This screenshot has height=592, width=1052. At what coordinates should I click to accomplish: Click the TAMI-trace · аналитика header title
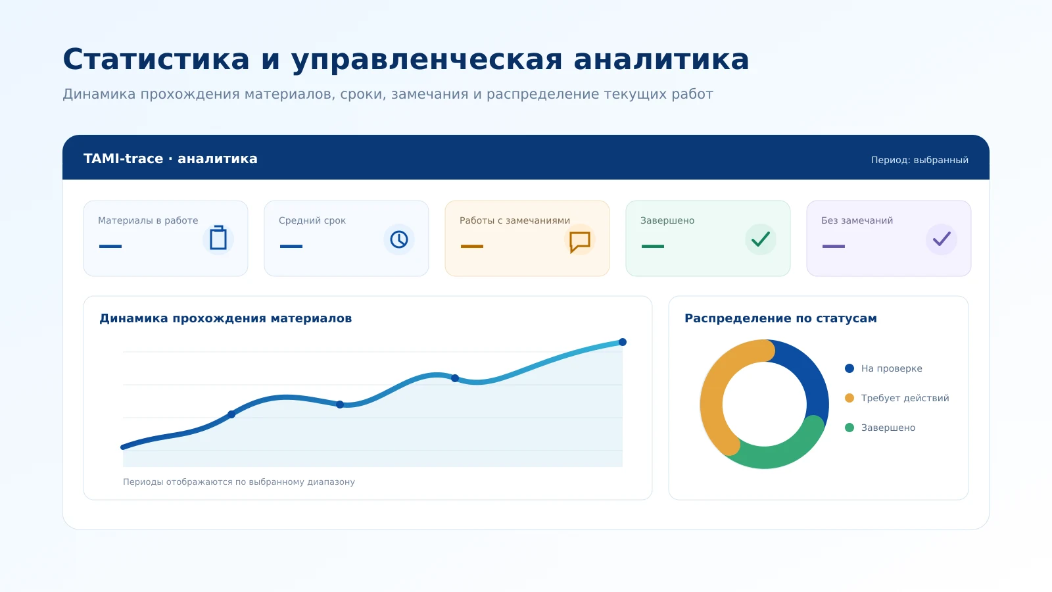coord(170,159)
